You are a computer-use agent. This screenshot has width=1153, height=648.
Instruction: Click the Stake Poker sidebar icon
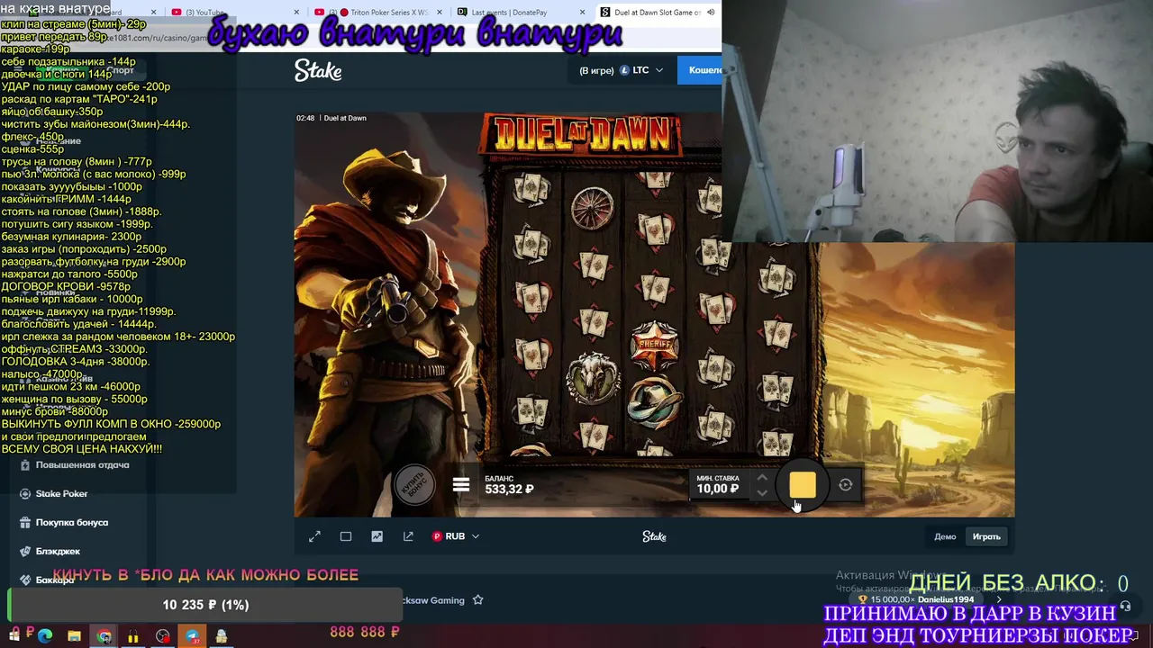coord(25,494)
